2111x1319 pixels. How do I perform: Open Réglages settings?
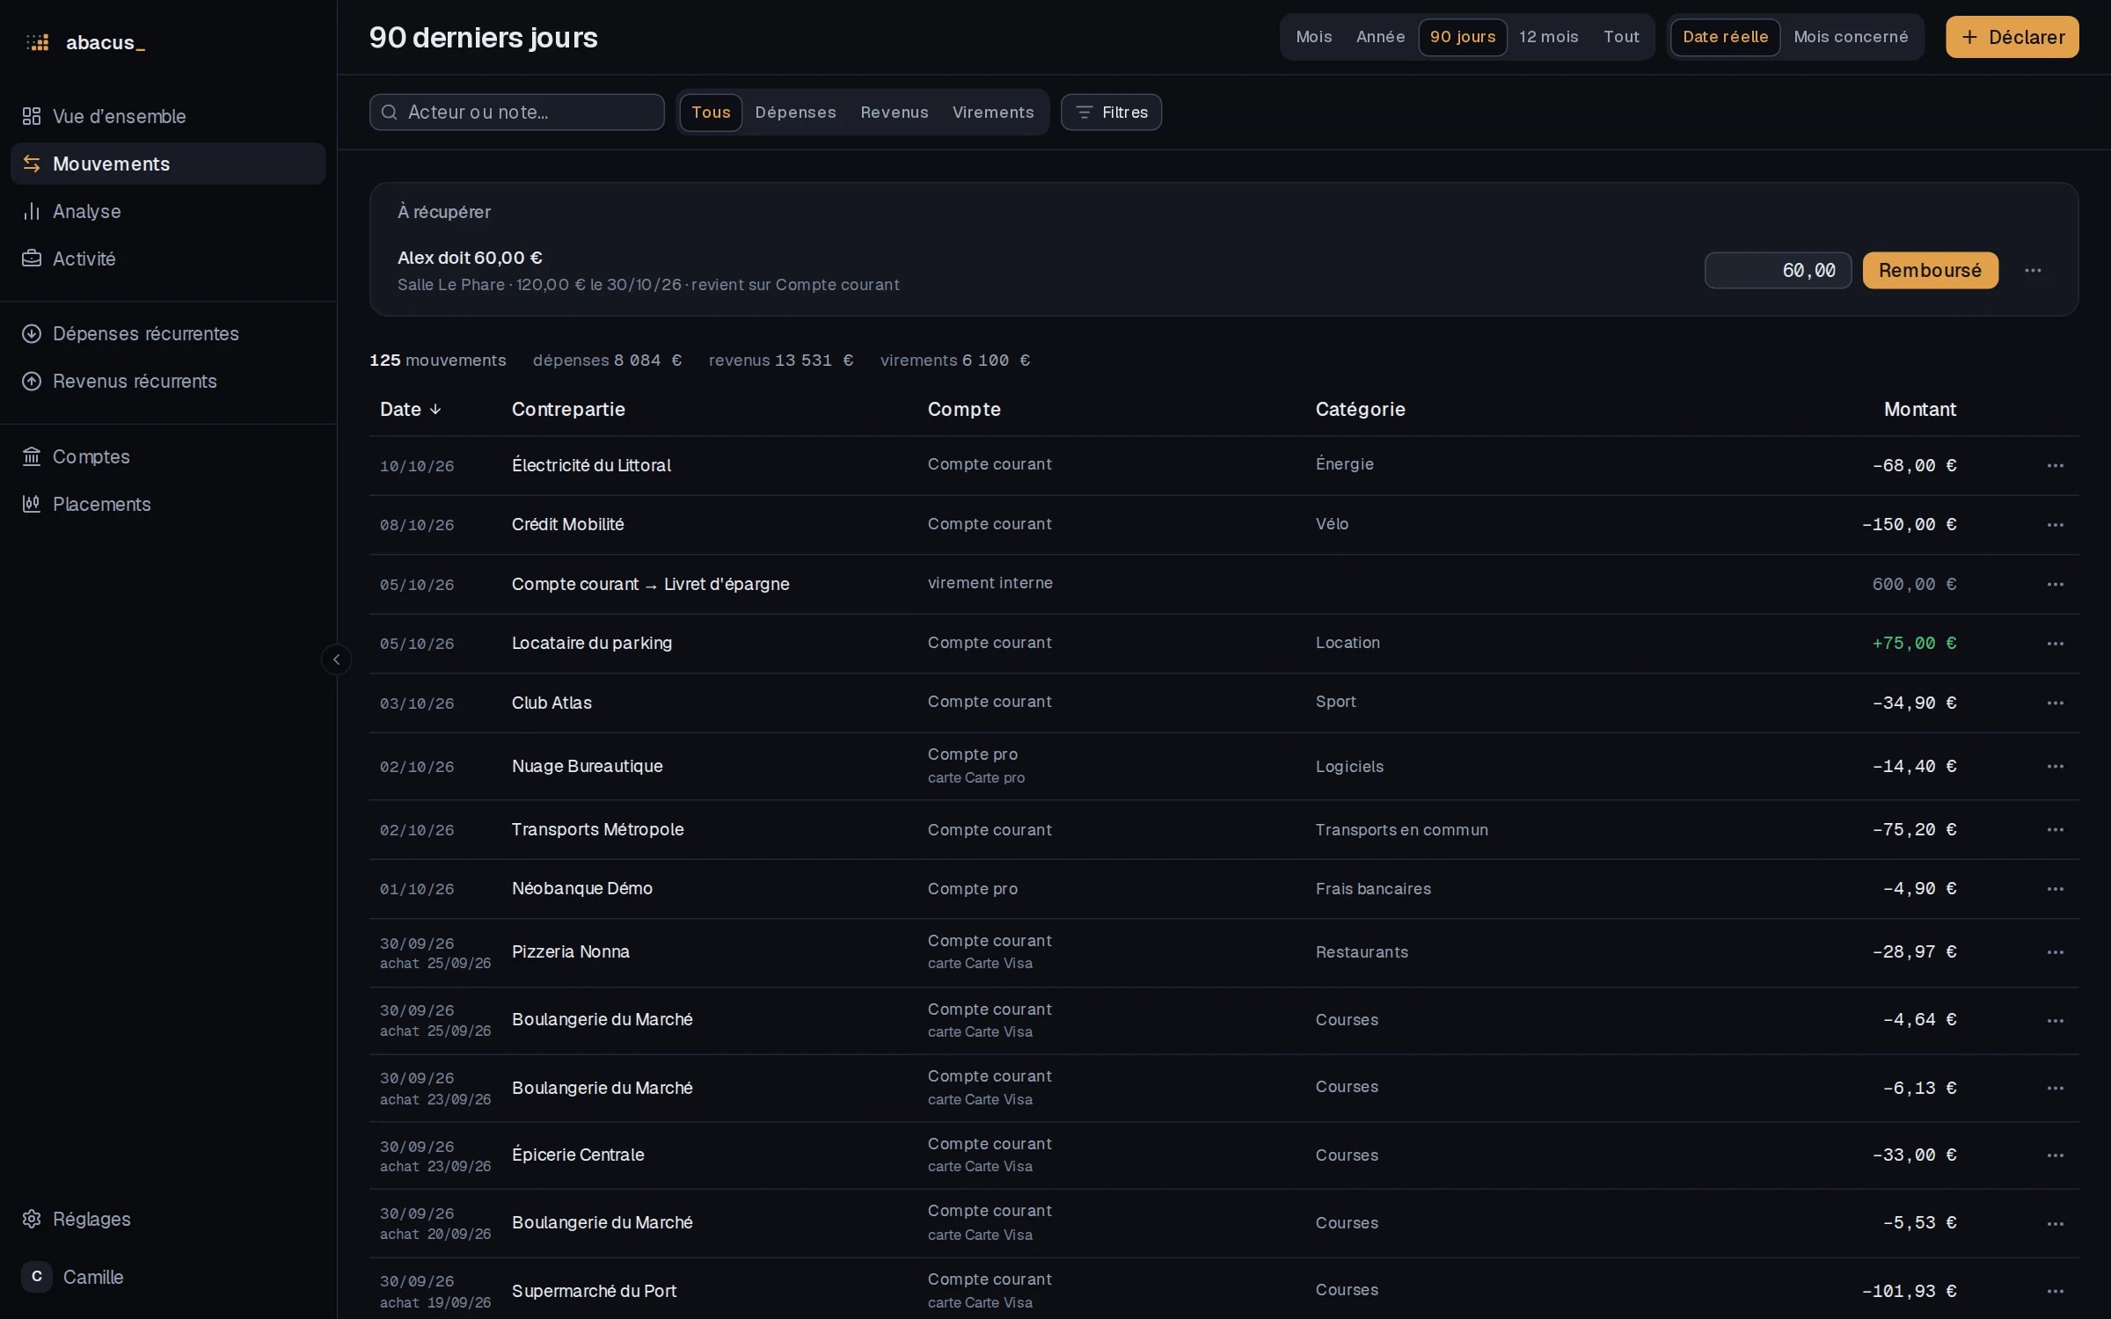pyautogui.click(x=168, y=1219)
